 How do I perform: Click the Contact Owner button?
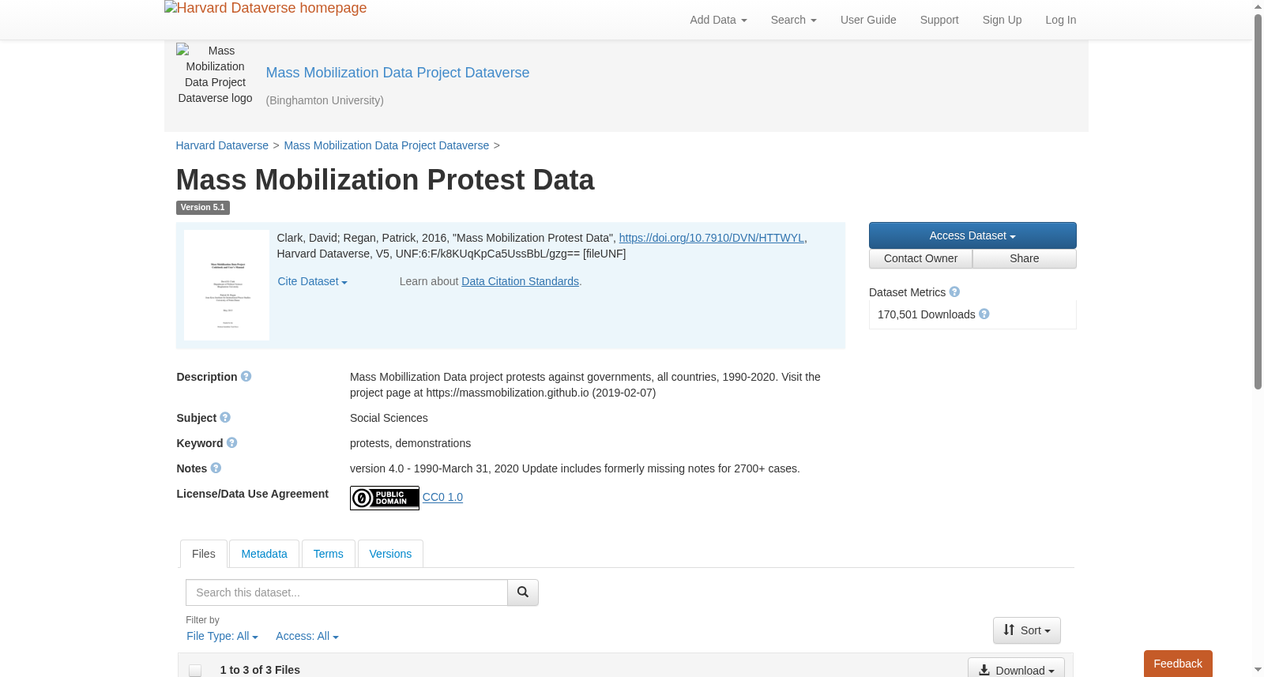click(920, 259)
